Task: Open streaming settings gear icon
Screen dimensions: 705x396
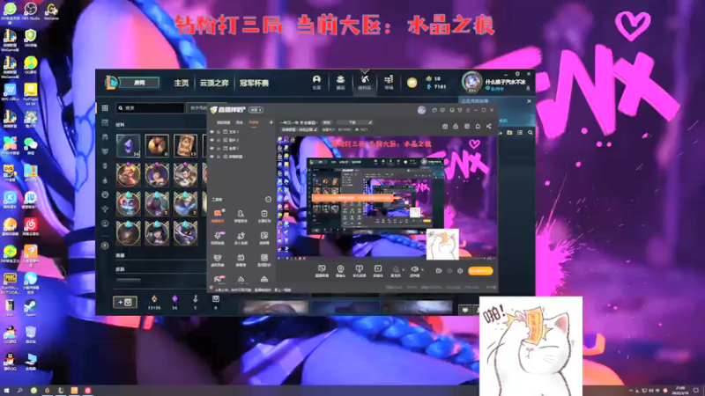Action: point(460,271)
